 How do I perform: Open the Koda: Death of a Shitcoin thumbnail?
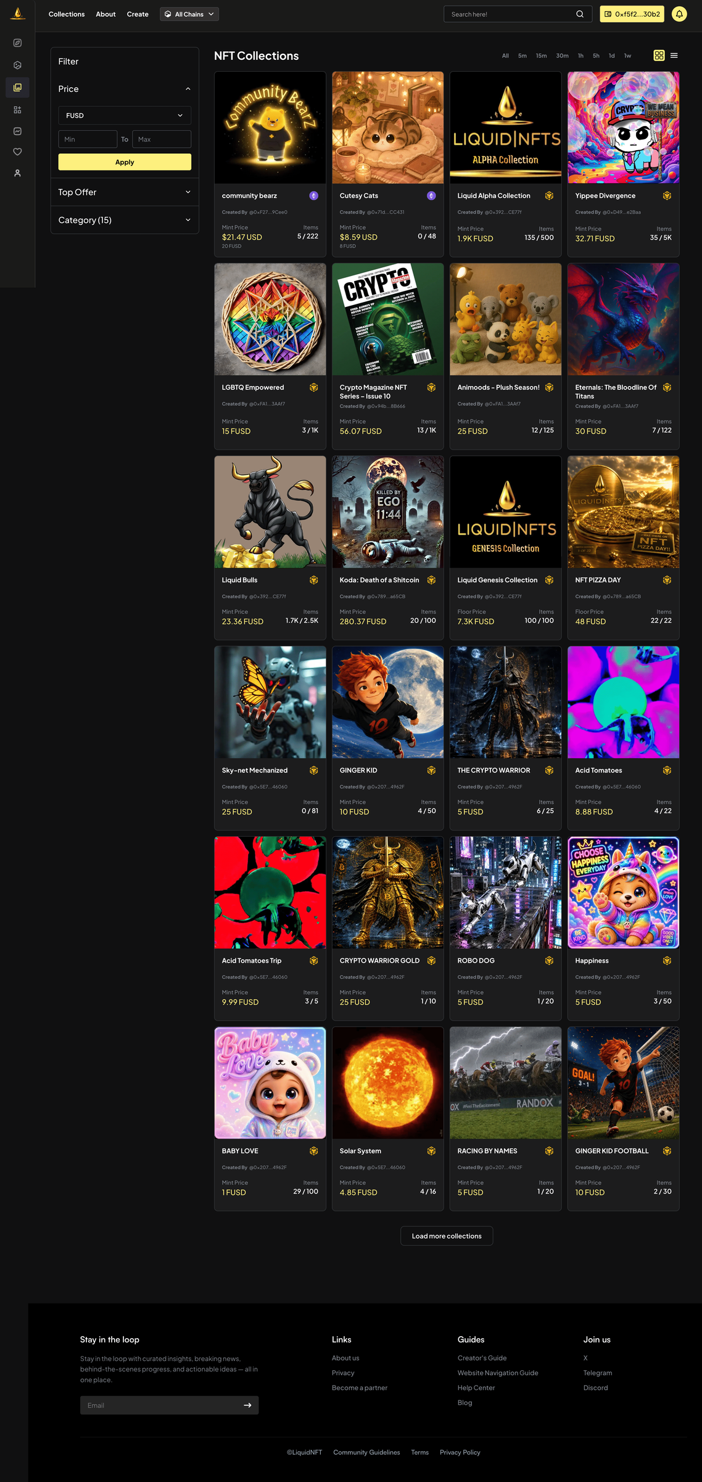point(388,512)
